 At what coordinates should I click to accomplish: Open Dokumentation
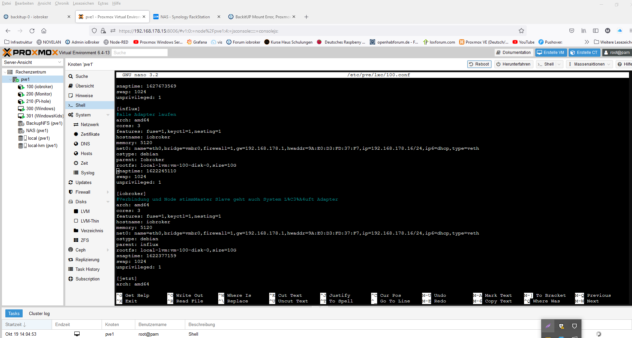coord(513,53)
